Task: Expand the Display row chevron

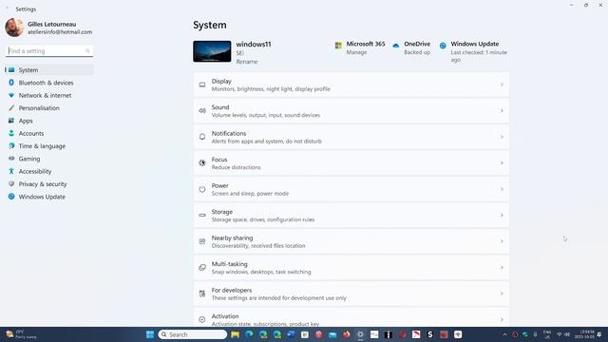Action: click(502, 85)
